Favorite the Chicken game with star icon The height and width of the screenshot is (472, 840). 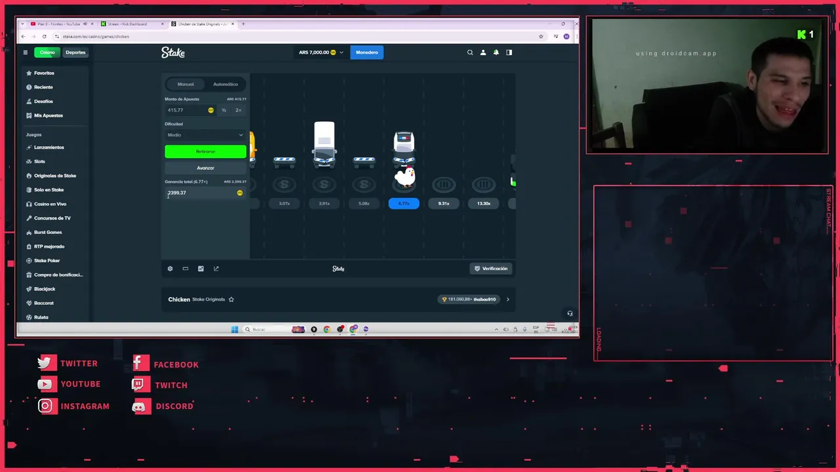[231, 300]
